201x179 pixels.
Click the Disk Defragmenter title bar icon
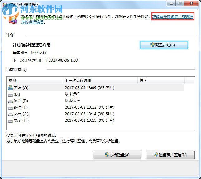point(5,5)
